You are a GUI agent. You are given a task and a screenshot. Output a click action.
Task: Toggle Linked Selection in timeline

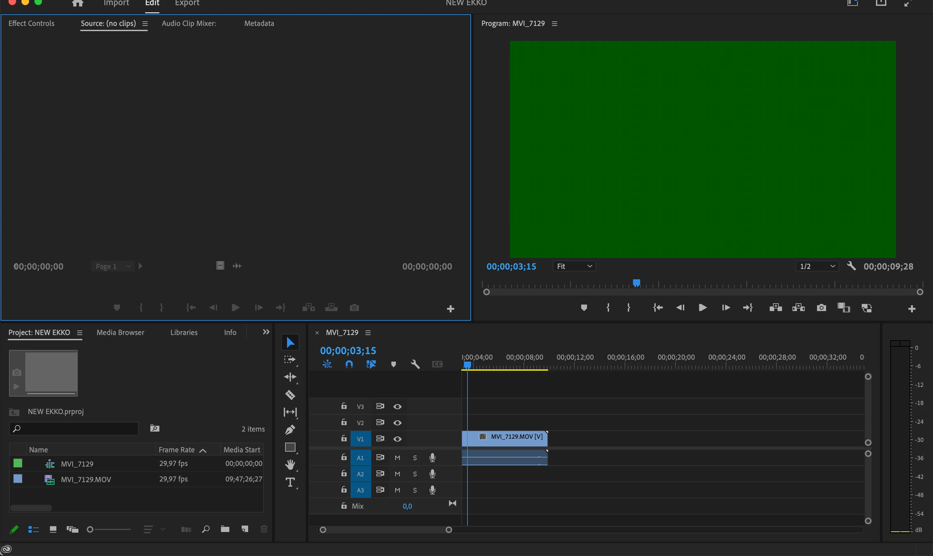pos(371,364)
